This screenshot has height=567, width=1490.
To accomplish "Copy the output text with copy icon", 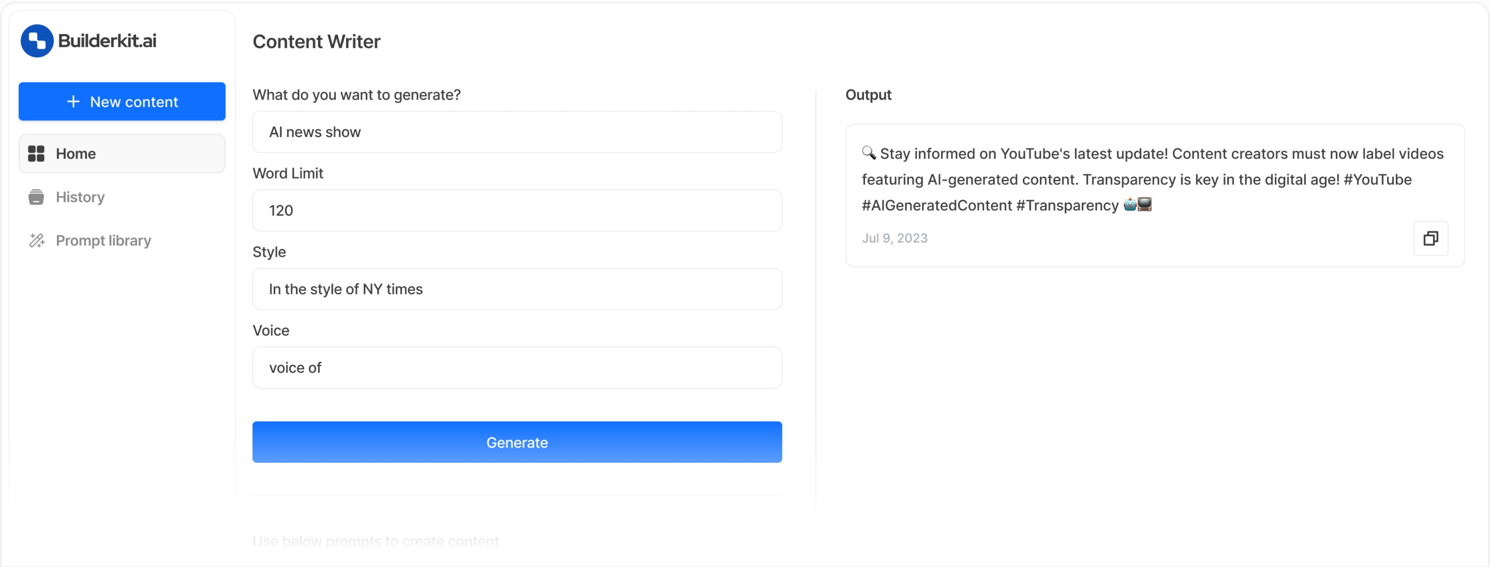I will coord(1430,238).
